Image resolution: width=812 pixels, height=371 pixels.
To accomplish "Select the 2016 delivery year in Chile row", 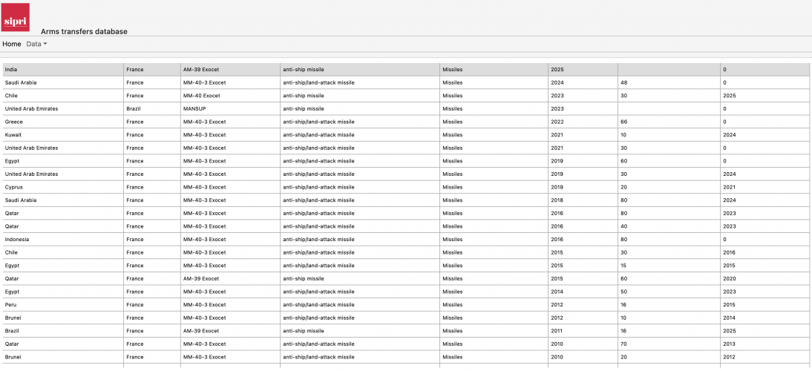I will (764, 252).
